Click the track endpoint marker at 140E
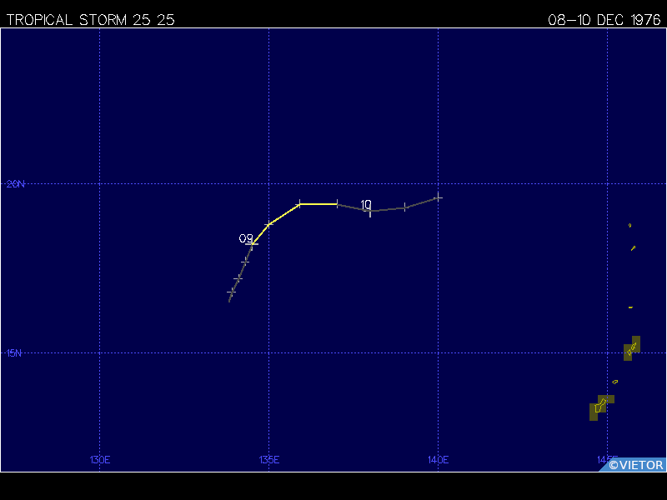667x500 pixels. [x=439, y=197]
